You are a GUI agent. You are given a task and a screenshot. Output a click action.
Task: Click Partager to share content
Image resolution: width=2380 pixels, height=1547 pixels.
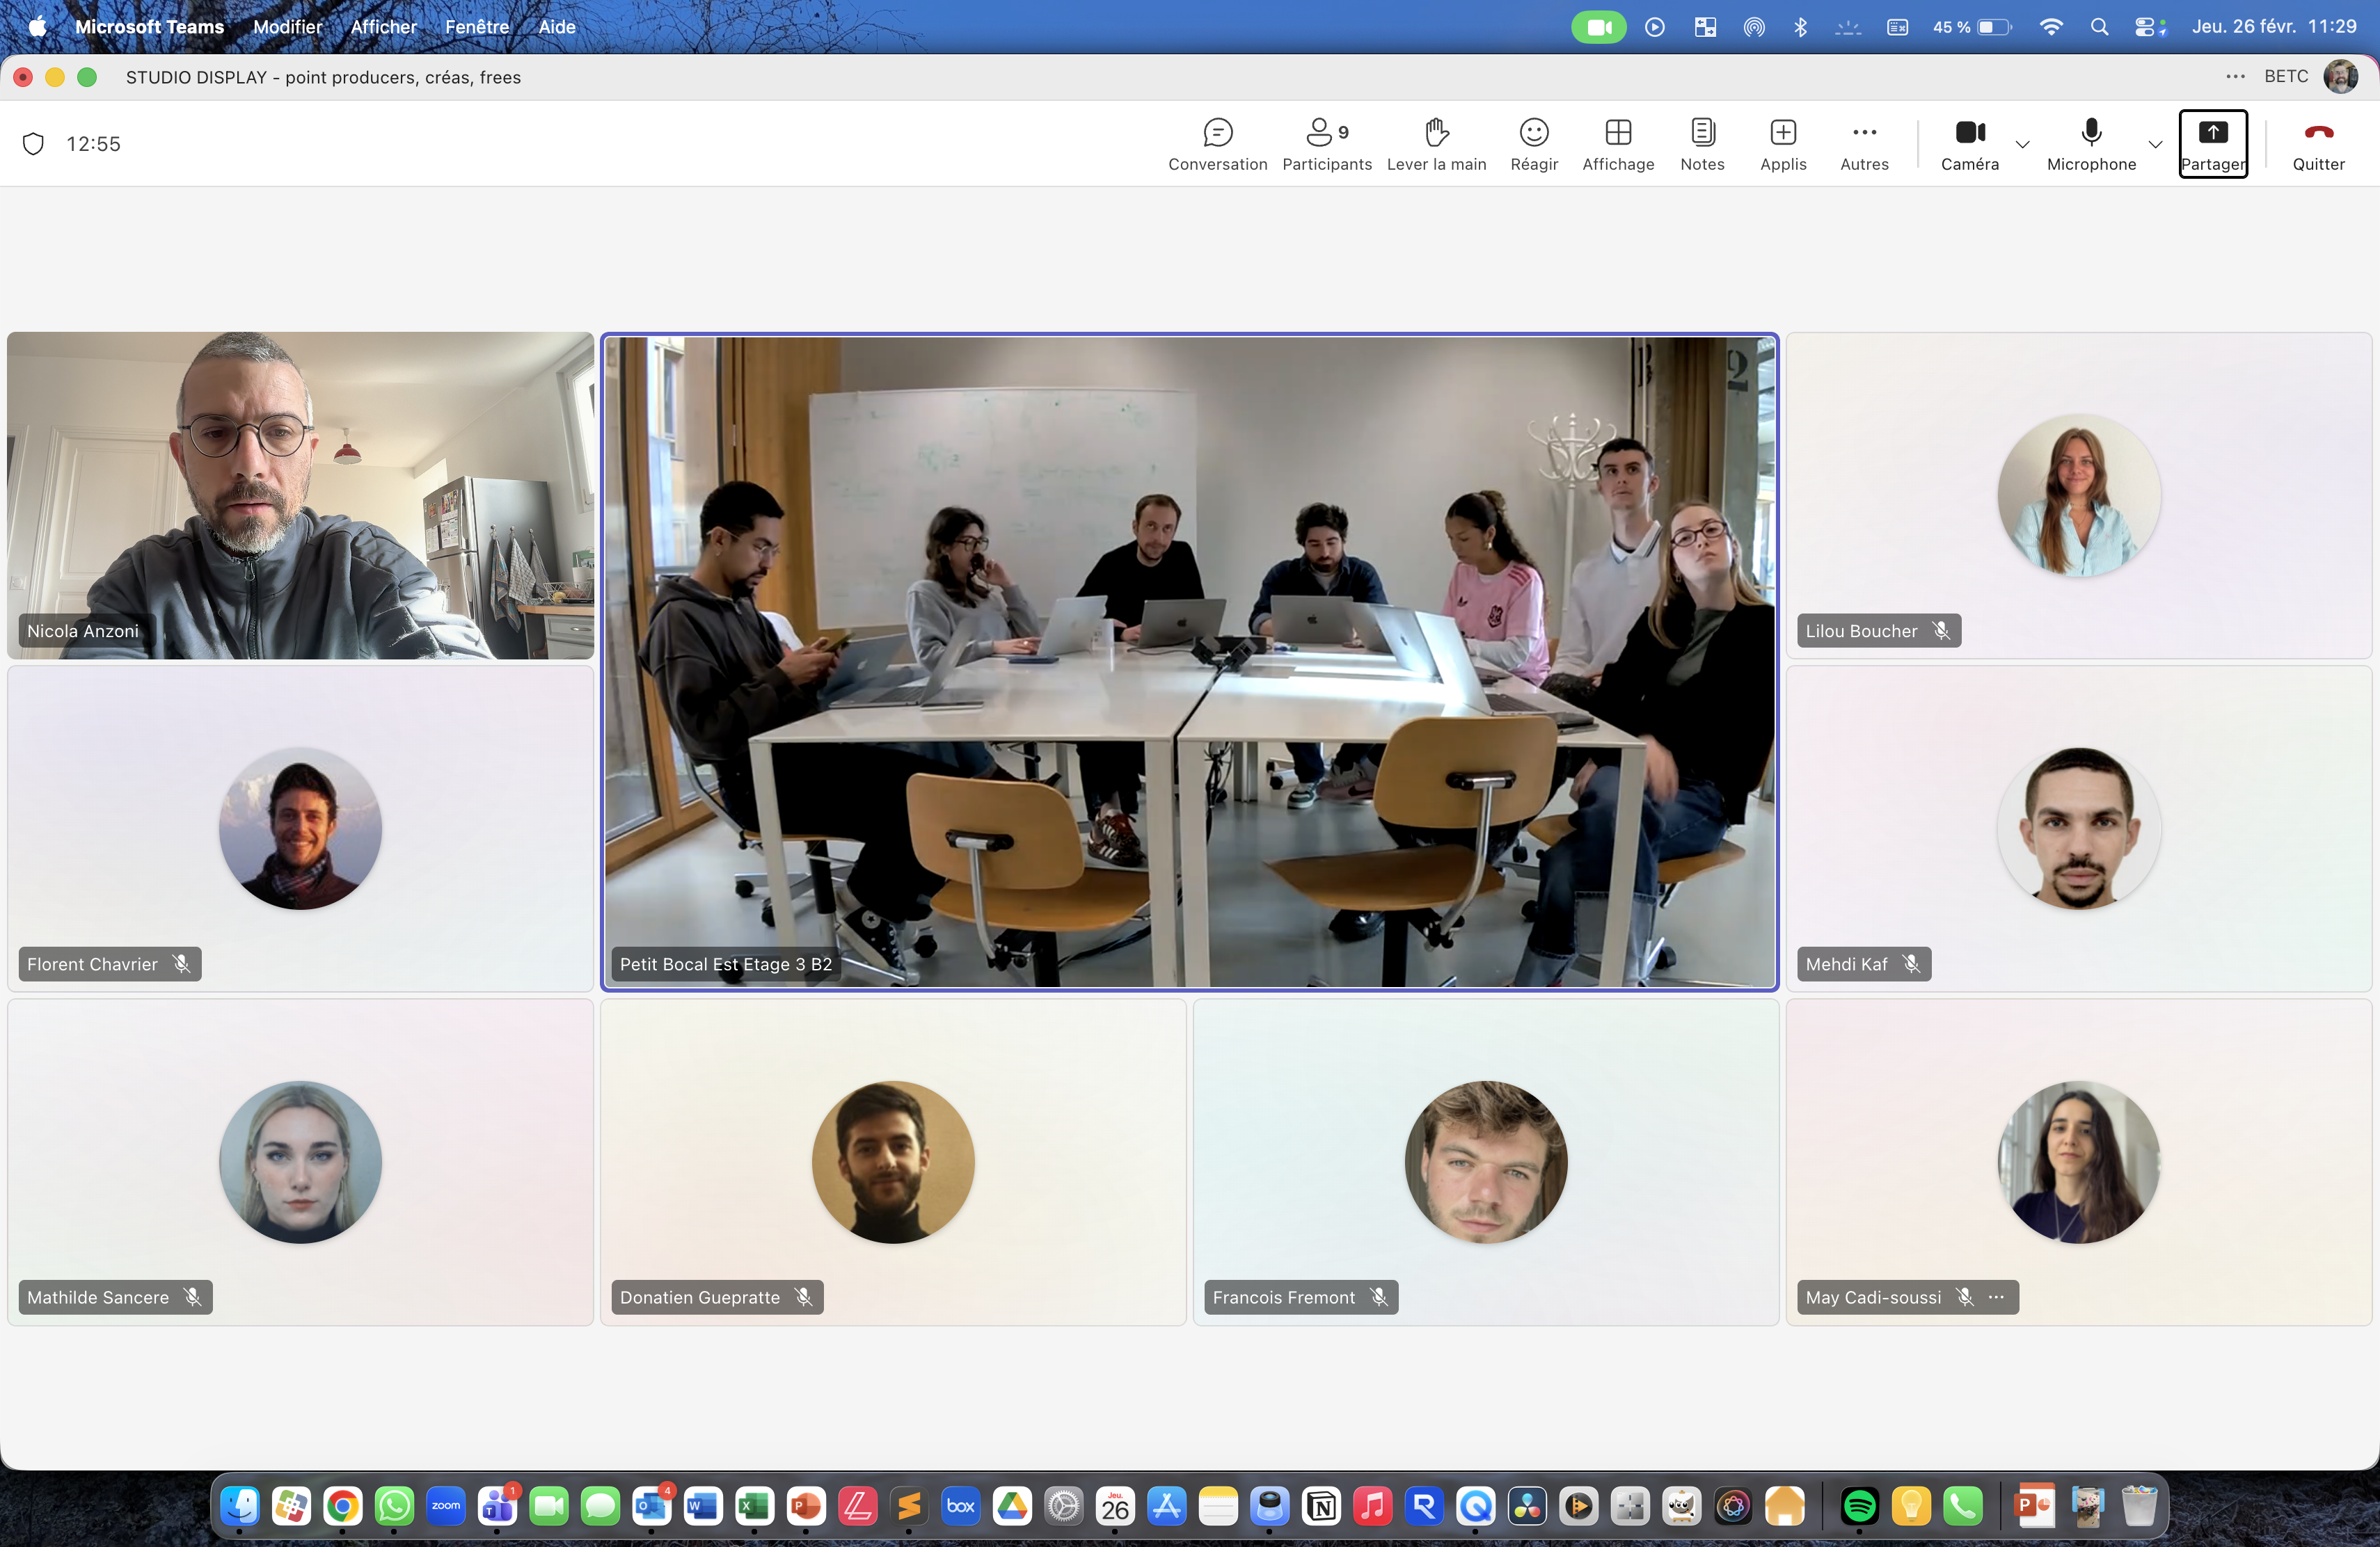pyautogui.click(x=2212, y=144)
